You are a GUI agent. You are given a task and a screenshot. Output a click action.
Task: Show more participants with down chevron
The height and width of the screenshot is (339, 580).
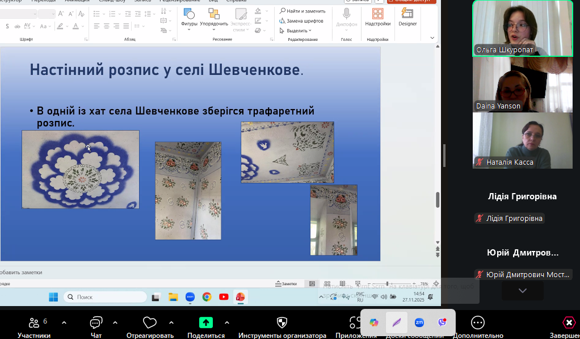pyautogui.click(x=523, y=290)
